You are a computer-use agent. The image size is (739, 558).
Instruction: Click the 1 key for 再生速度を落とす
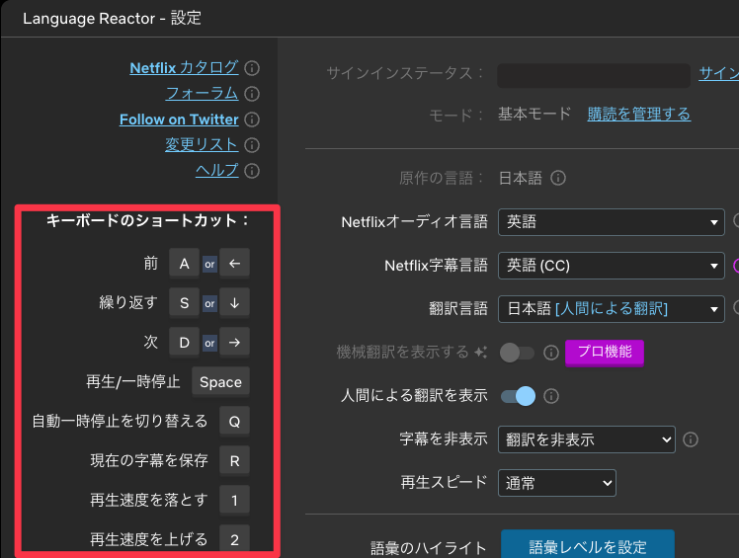[x=235, y=500]
